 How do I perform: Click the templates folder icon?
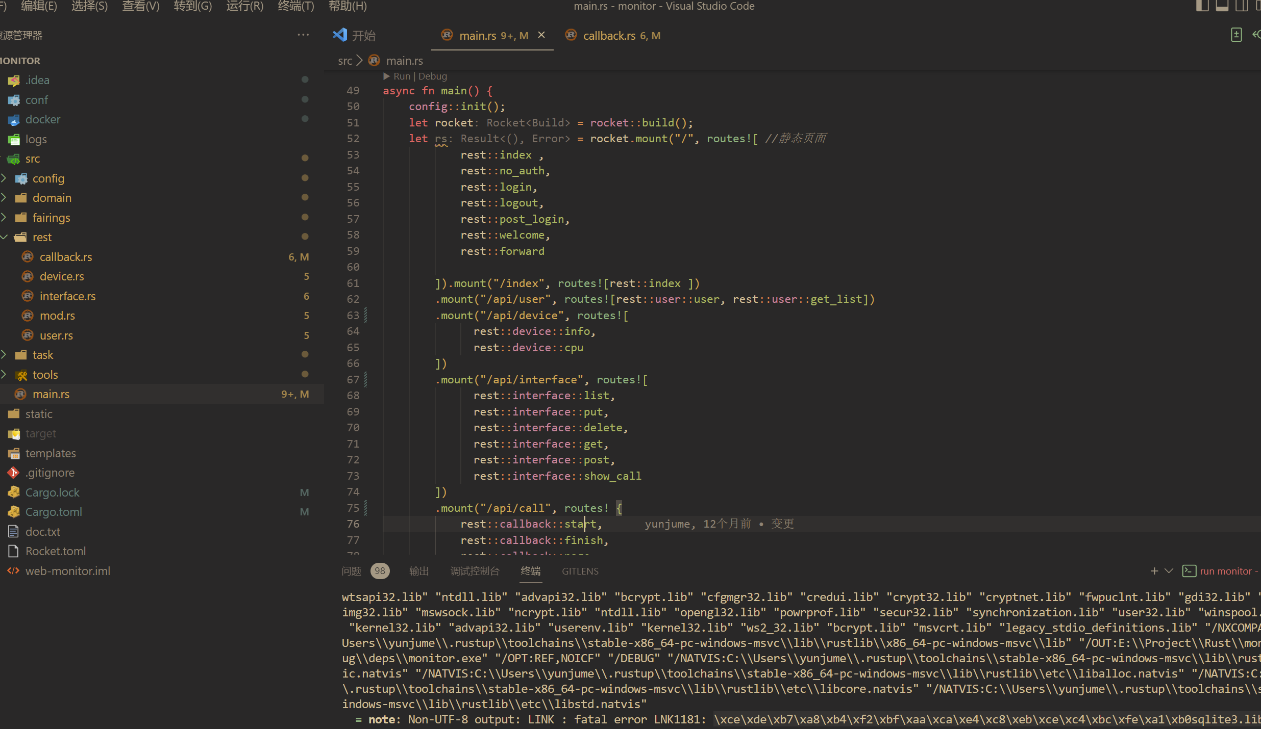(14, 453)
